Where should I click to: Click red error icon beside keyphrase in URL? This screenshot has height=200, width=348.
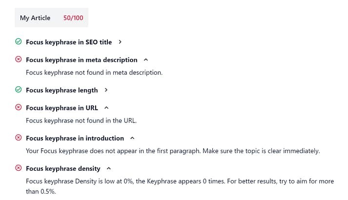click(x=19, y=108)
